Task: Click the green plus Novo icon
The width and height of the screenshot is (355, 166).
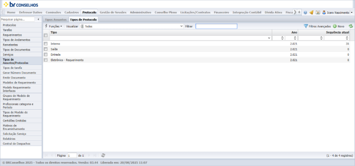Action: pyautogui.click(x=334, y=26)
